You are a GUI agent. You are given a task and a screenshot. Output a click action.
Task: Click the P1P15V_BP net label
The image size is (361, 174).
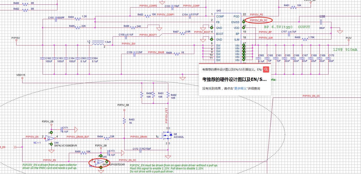tap(265, 32)
